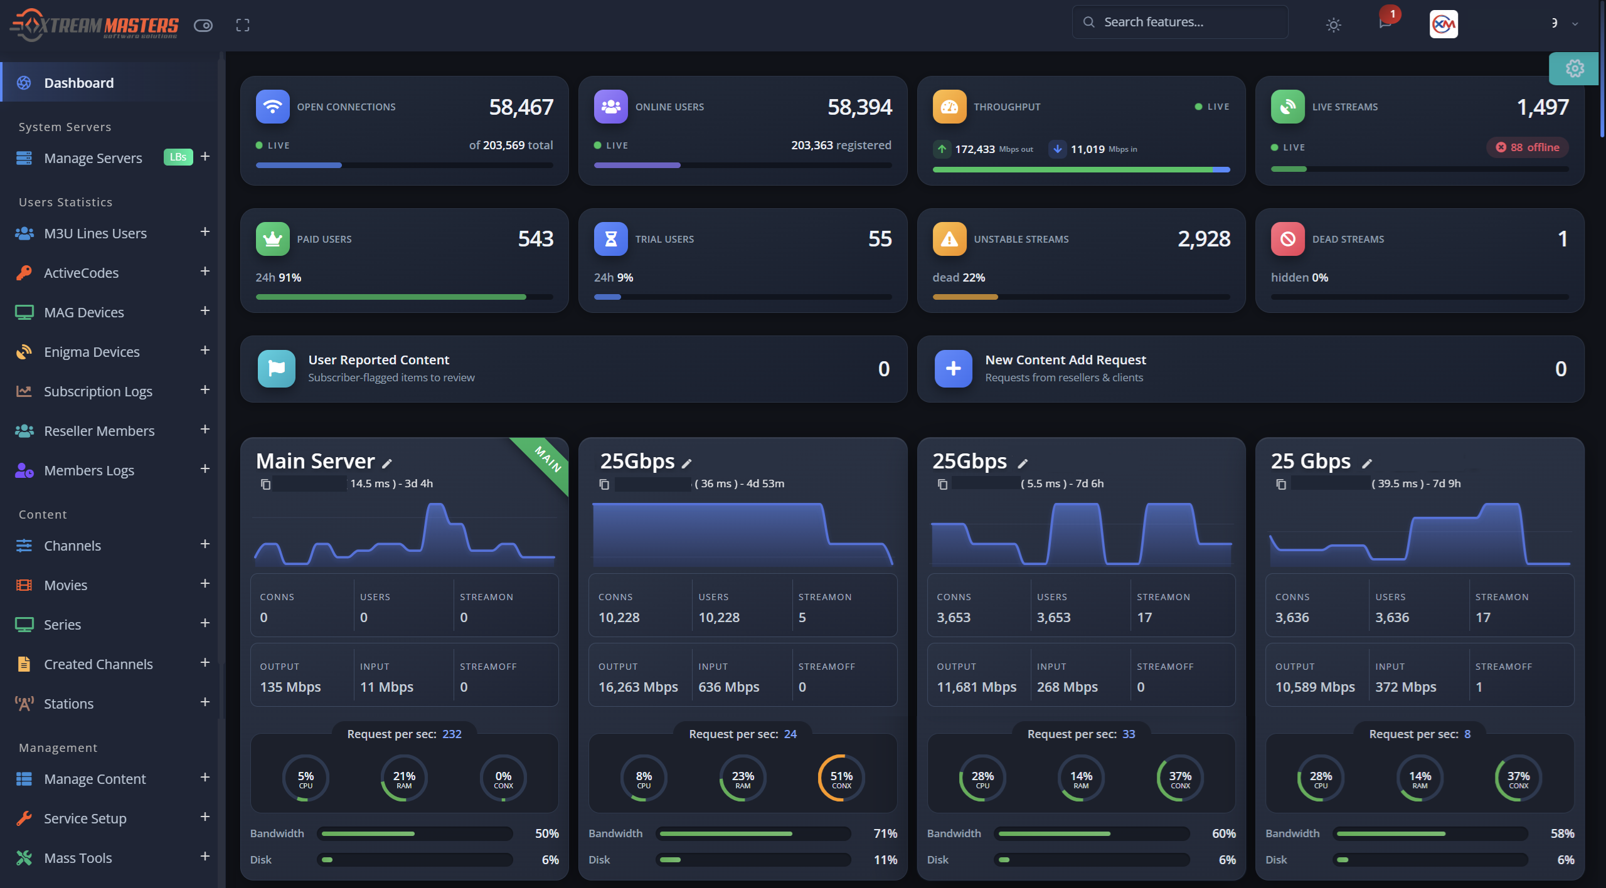Expand Subscription Logs submenu plus
Viewport: 1606px width, 888px height.
[205, 390]
